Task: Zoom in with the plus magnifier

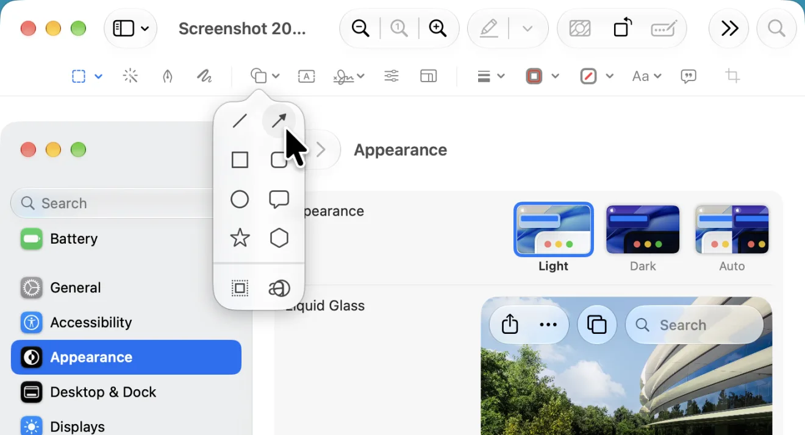Action: click(x=438, y=28)
